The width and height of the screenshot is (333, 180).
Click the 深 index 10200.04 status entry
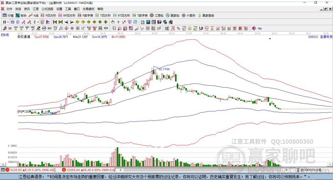pos(88,170)
